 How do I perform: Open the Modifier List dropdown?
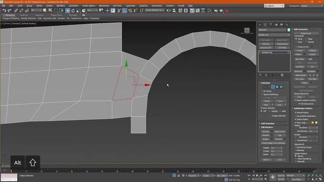click(x=274, y=35)
